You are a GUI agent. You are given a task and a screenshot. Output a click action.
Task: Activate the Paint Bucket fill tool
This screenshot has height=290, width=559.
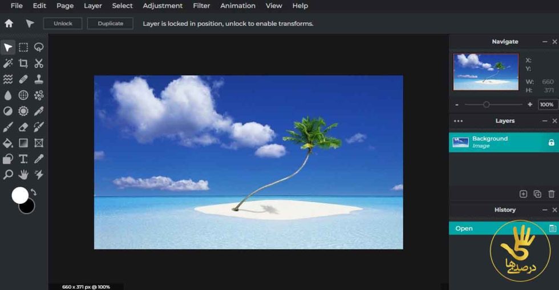point(8,143)
